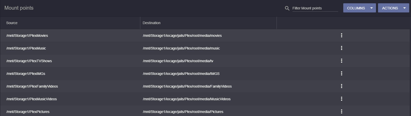
Task: Expand the ACTIONS dropdown arrow
Action: (x=404, y=8)
